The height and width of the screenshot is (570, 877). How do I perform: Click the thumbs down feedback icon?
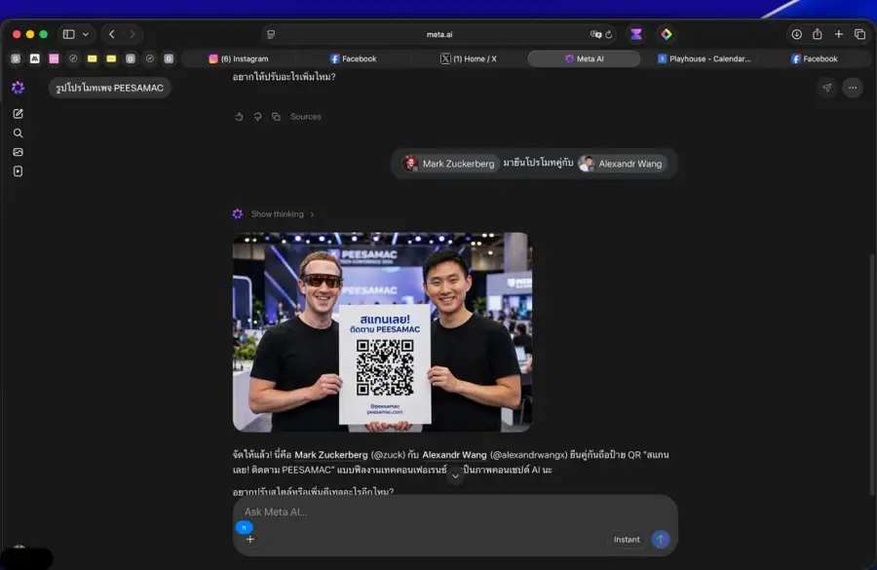(x=257, y=116)
